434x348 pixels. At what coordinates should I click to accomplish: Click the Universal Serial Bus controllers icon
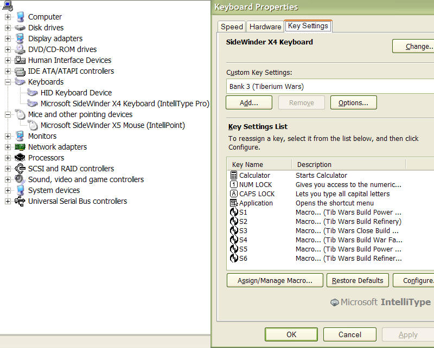[x=20, y=201]
